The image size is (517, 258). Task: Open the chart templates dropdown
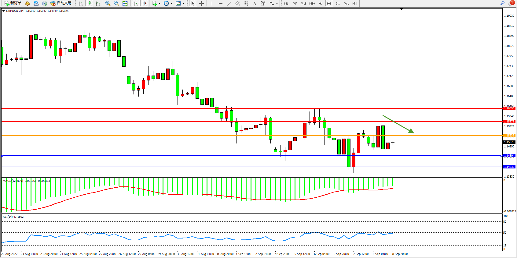(x=183, y=4)
